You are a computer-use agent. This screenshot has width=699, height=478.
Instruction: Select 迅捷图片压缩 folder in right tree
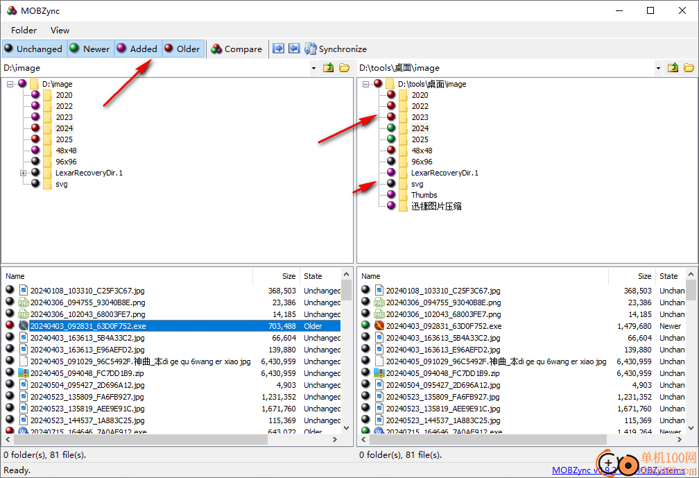click(436, 206)
